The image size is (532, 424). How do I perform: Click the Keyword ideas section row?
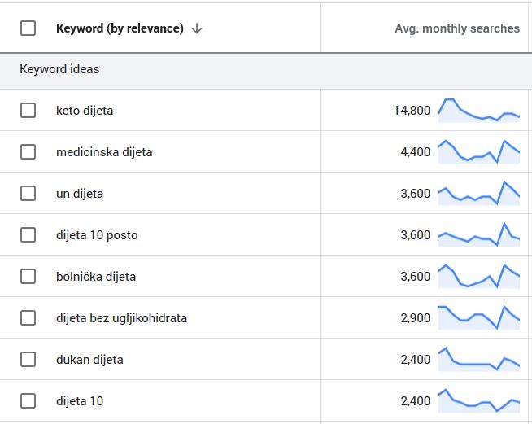pyautogui.click(x=59, y=69)
